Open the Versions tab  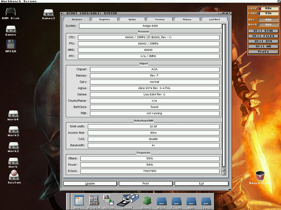click(x=160, y=19)
